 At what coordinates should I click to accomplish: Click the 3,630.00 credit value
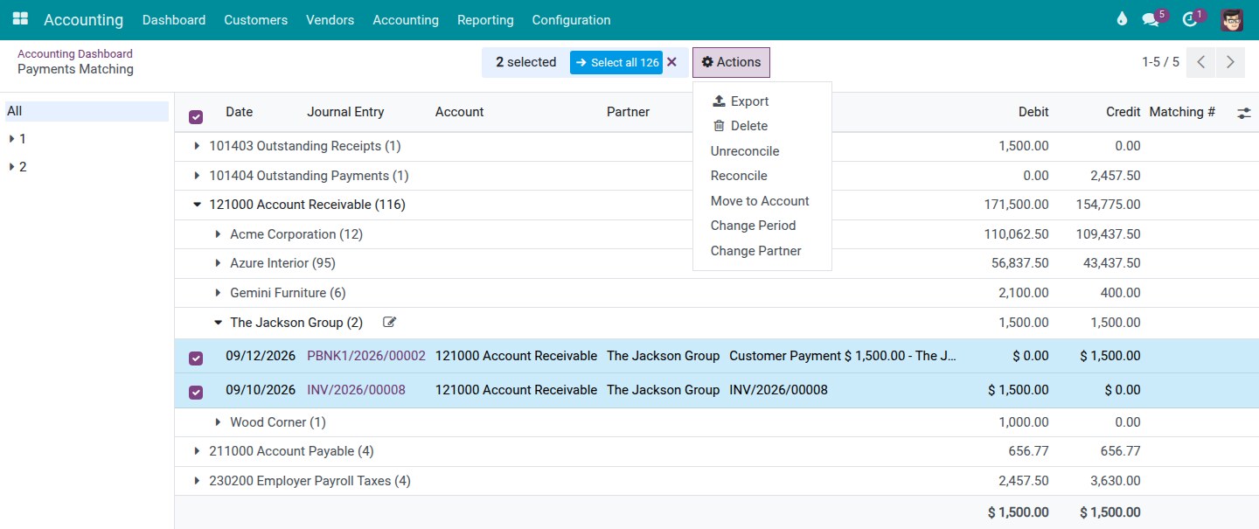click(1113, 481)
